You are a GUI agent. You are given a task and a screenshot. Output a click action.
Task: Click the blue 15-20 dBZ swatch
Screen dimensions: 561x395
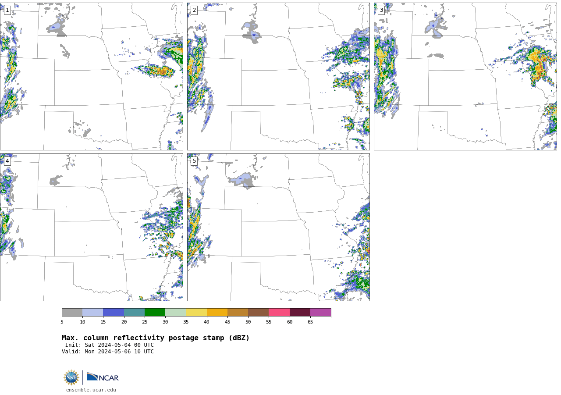tap(114, 313)
